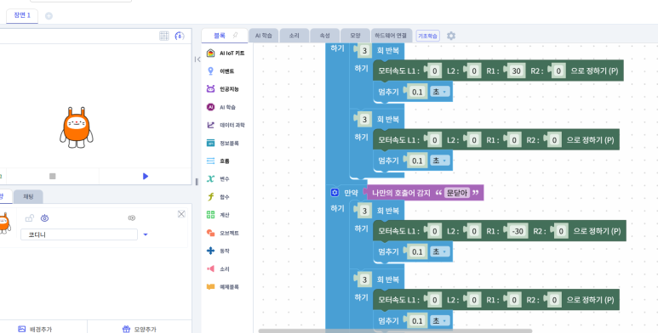Click 배경추가 button

(x=35, y=329)
